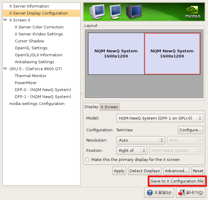This screenshot has width=208, height=200.
Task: Open PowerMizer page
Action: [x=26, y=83]
